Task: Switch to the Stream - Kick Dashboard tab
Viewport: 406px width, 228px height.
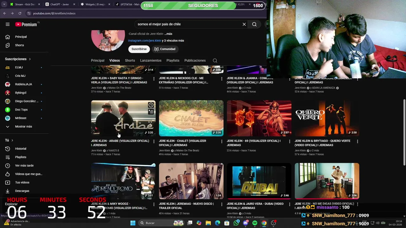Action: point(25,4)
